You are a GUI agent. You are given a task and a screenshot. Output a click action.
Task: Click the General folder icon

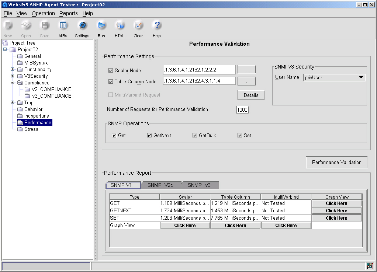[20, 56]
